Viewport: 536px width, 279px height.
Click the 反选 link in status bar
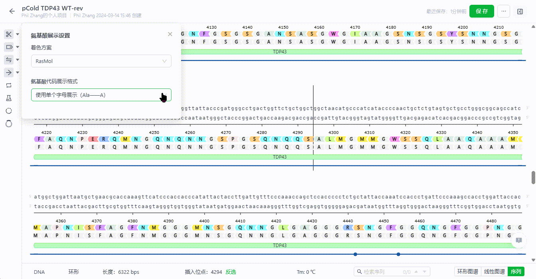231,272
